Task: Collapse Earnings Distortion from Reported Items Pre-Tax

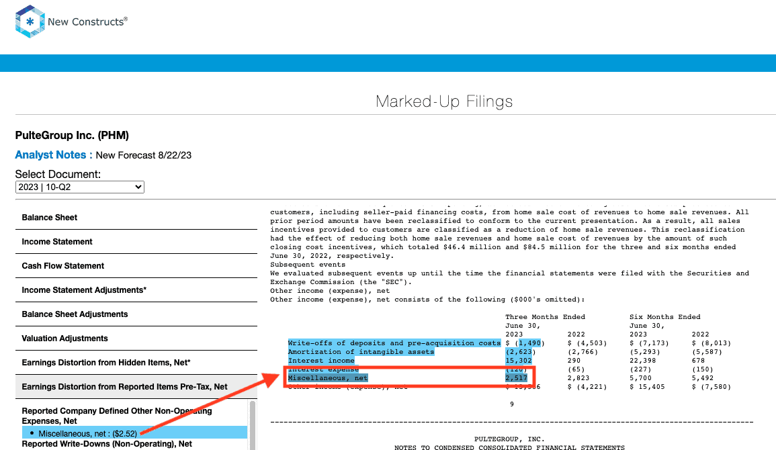Action: 136,387
